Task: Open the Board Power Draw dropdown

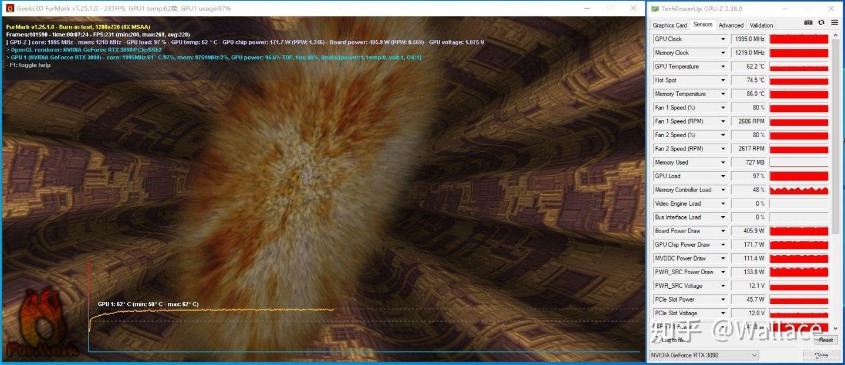Action: point(723,231)
